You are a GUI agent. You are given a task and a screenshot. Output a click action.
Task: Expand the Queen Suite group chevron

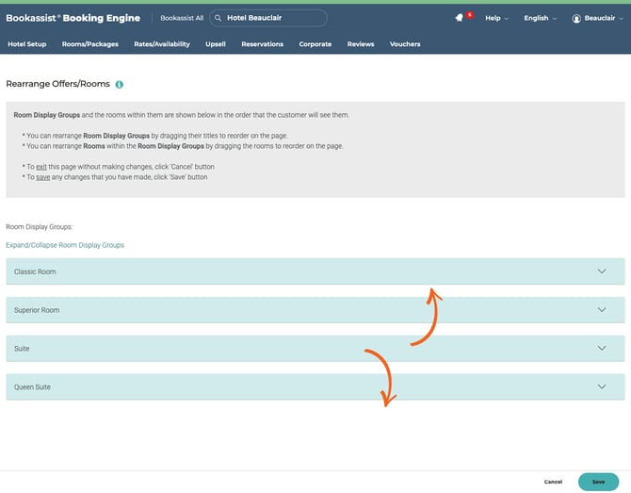click(603, 386)
